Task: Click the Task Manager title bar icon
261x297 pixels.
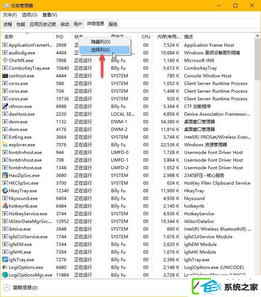Action: (6, 6)
